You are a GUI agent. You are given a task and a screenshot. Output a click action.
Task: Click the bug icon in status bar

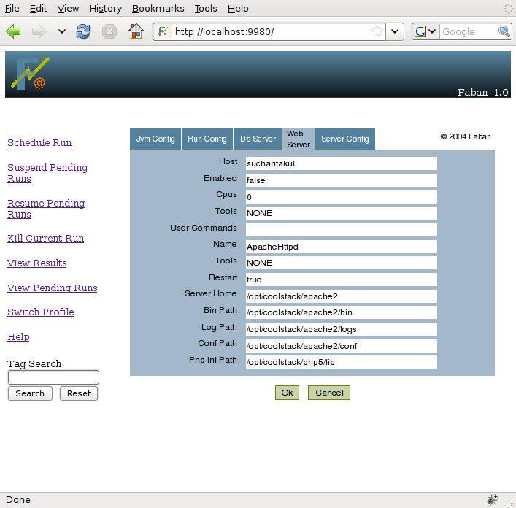[x=493, y=500]
